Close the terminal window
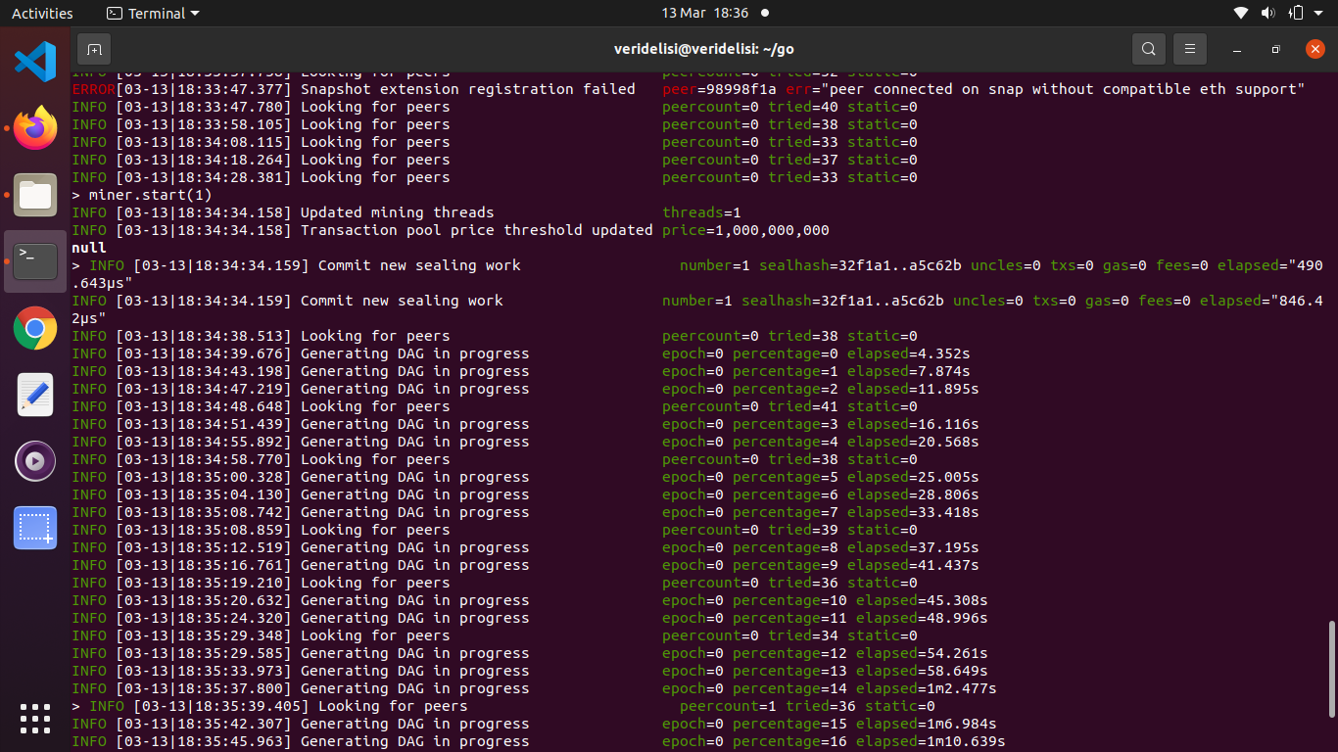Screen dimensions: 1338x752 point(1315,49)
